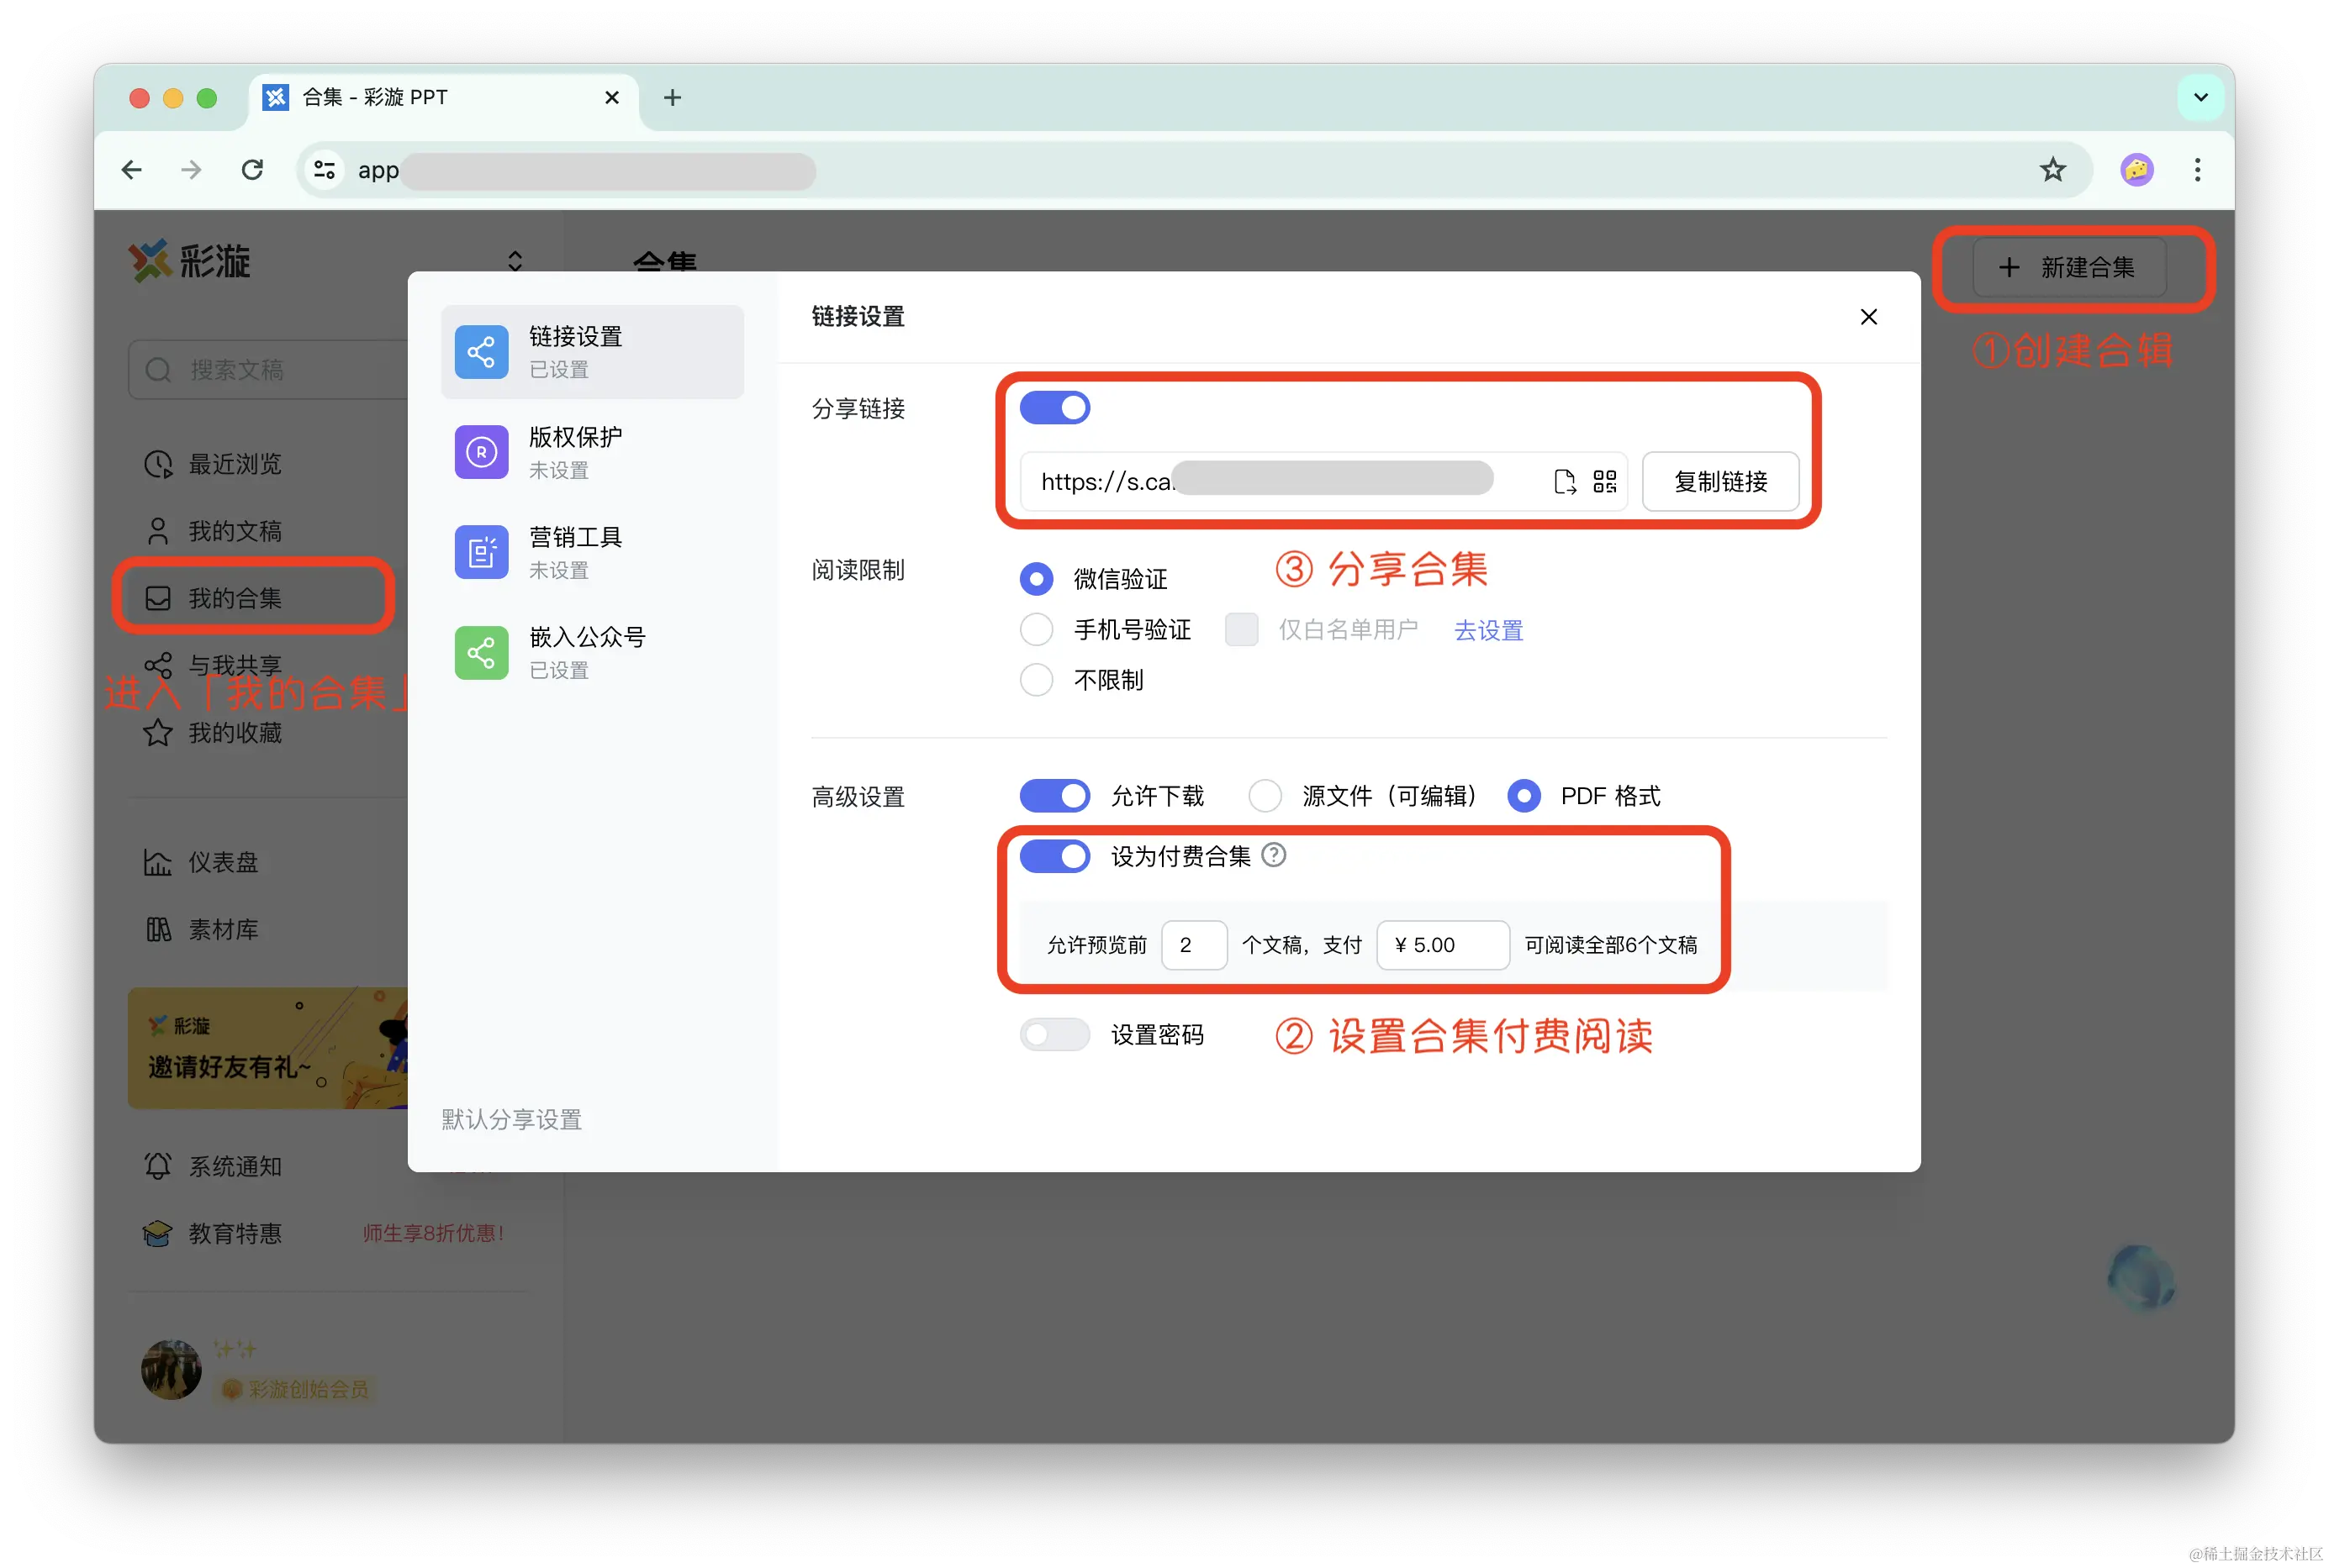Click help icon next to 设为付费合集

1274,855
